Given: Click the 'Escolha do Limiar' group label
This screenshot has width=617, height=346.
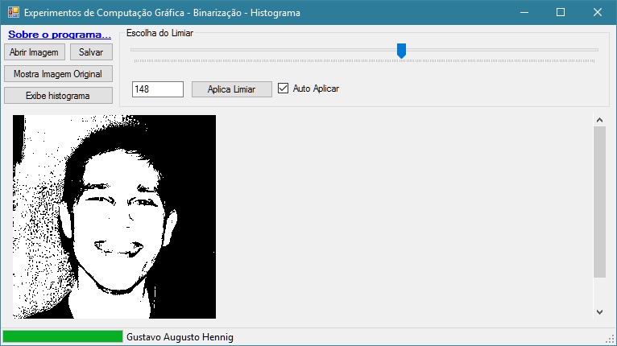Looking at the screenshot, I should click(159, 33).
